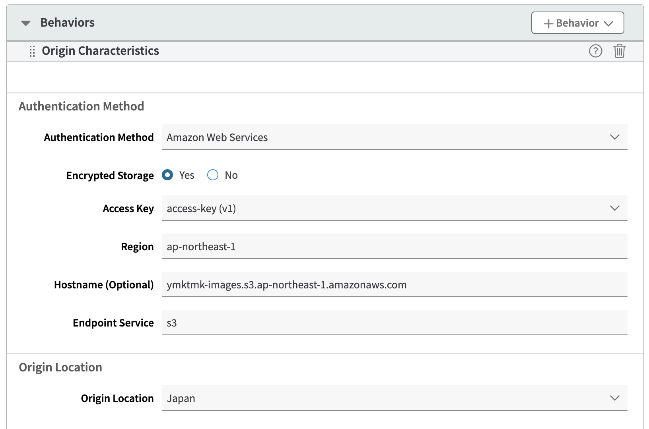Delete Origin Characteristics with trash icon

coord(619,51)
